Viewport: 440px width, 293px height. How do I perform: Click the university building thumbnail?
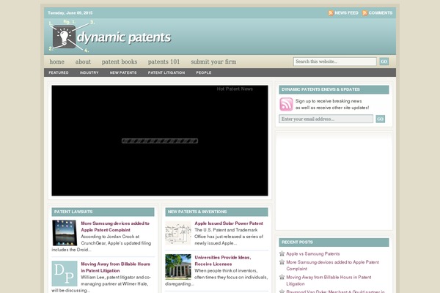coord(178,267)
